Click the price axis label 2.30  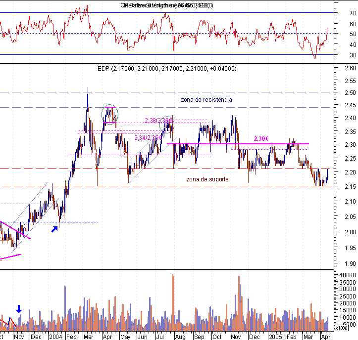(350, 145)
